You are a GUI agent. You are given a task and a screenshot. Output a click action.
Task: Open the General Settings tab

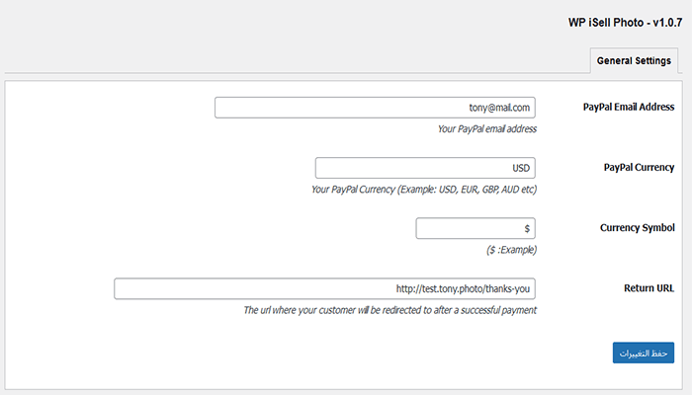(634, 61)
